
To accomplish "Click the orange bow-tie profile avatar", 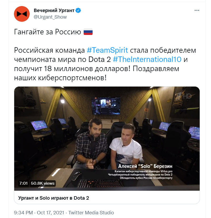I will (22, 14).
